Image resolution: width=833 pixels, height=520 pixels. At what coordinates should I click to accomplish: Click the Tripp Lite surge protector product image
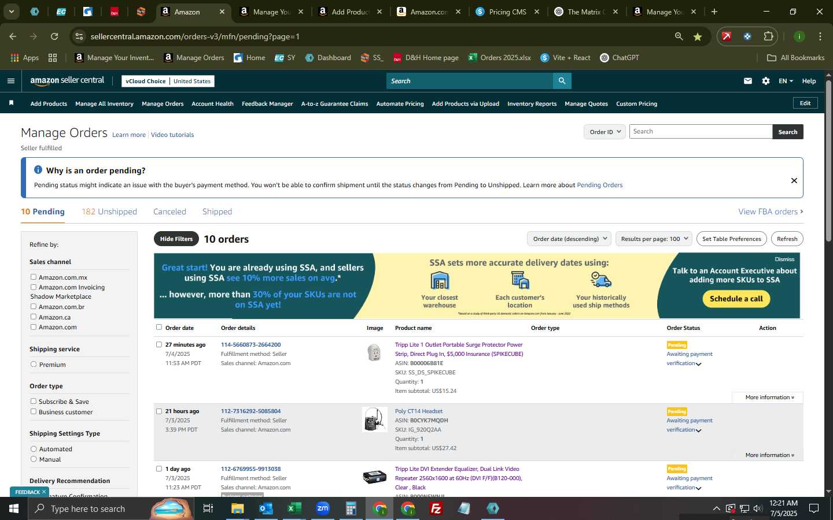click(x=374, y=352)
